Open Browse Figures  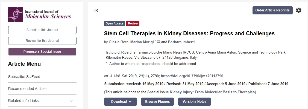157,102
